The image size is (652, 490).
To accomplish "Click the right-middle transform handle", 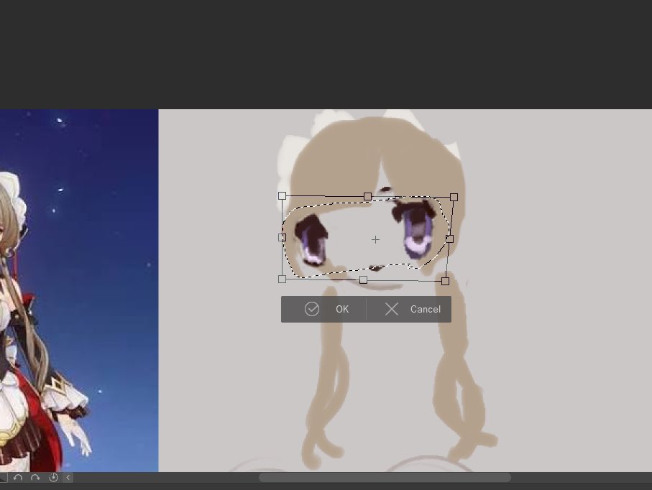I will click(x=449, y=239).
